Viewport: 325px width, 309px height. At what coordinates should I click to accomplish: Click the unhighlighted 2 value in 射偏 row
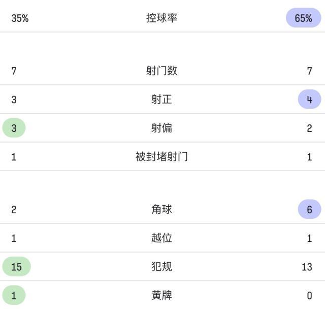pos(309,128)
